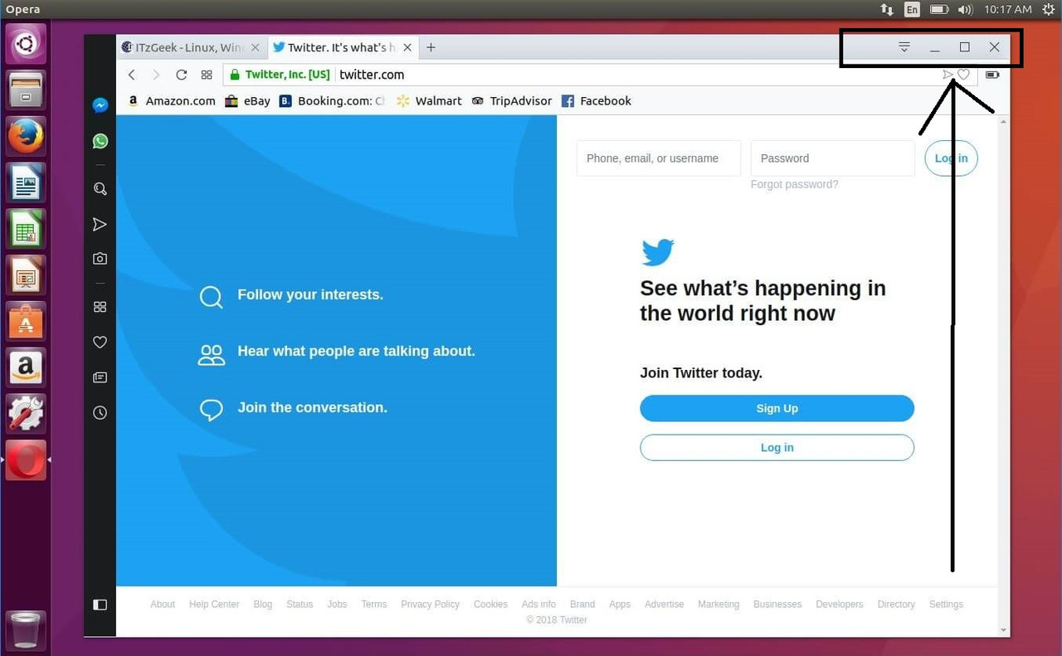This screenshot has width=1062, height=656.
Task: Toggle the sidebar panel at bottom
Action: pyautogui.click(x=100, y=605)
